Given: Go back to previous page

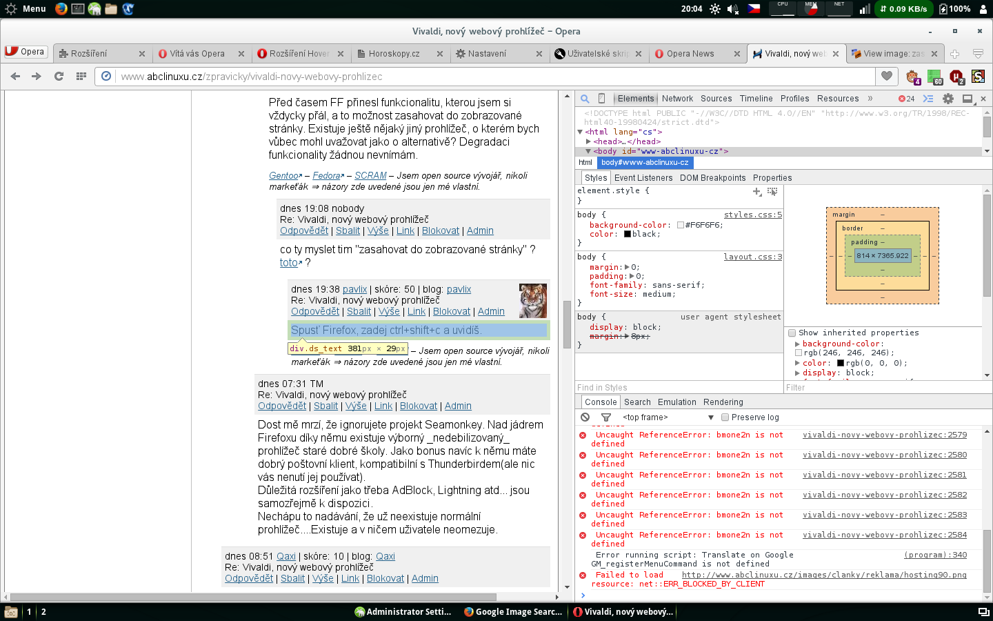Looking at the screenshot, I should 15,77.
